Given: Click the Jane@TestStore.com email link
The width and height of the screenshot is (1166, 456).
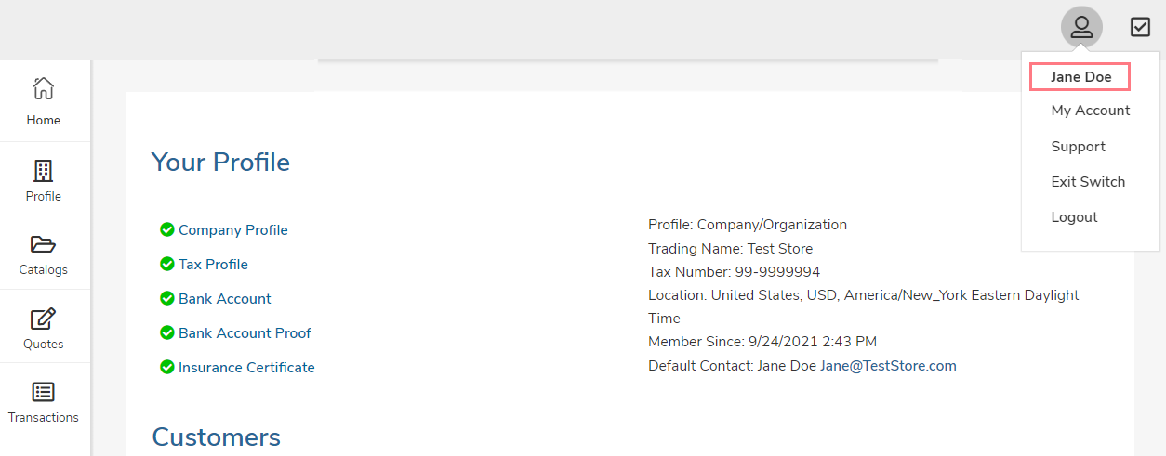Looking at the screenshot, I should [x=888, y=366].
